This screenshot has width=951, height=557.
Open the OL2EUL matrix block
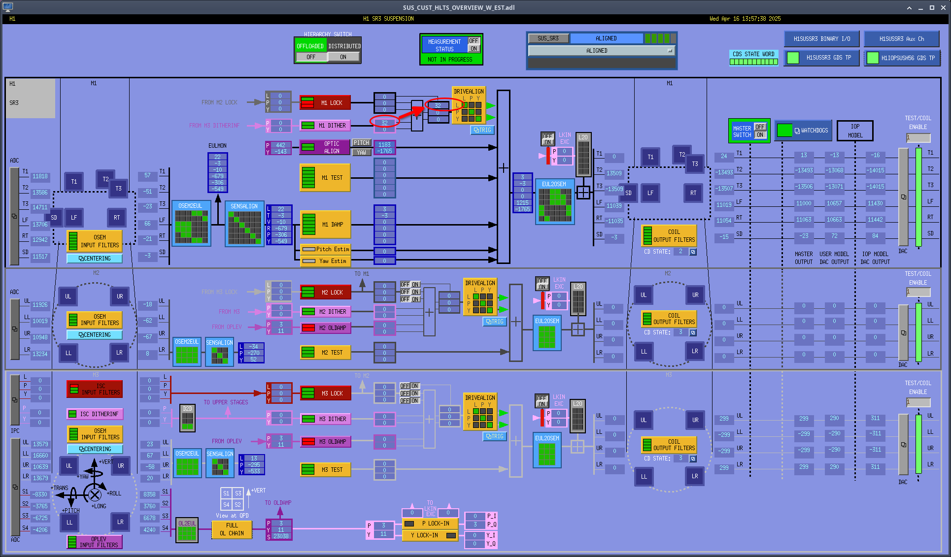[187, 530]
